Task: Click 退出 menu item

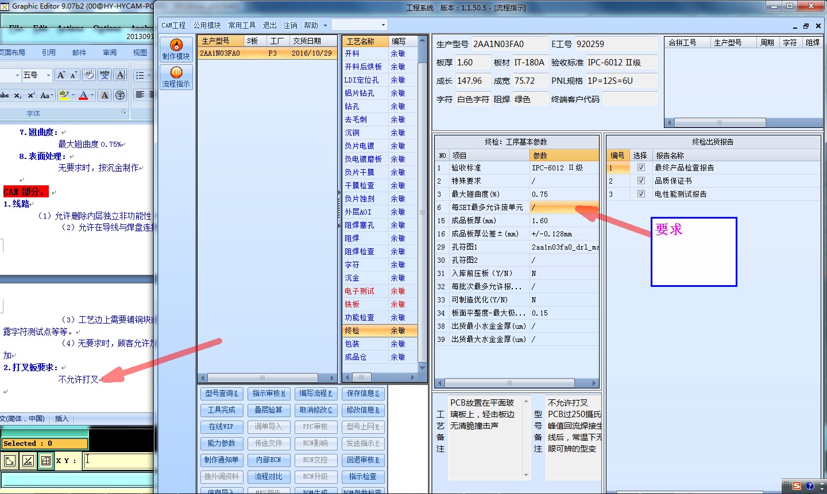Action: (269, 25)
